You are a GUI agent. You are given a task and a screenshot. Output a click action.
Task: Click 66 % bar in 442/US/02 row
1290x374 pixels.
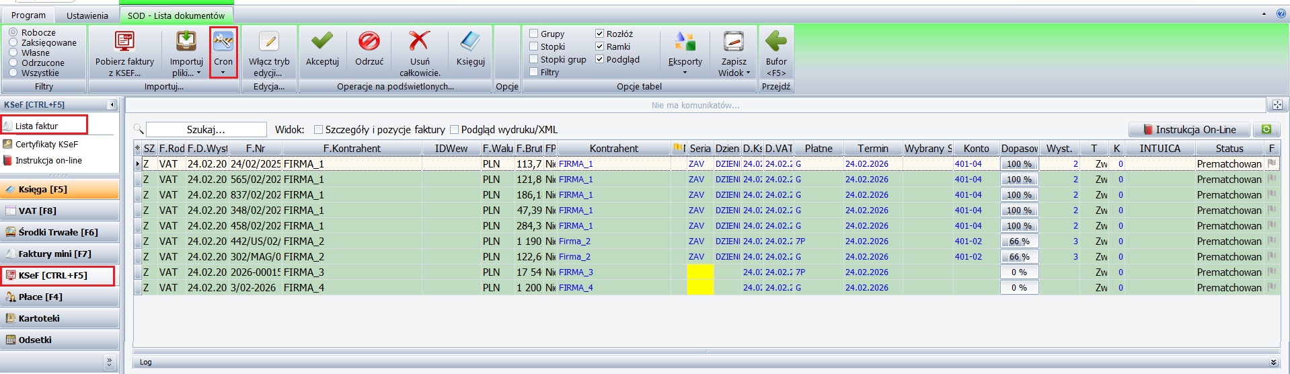tap(1019, 241)
